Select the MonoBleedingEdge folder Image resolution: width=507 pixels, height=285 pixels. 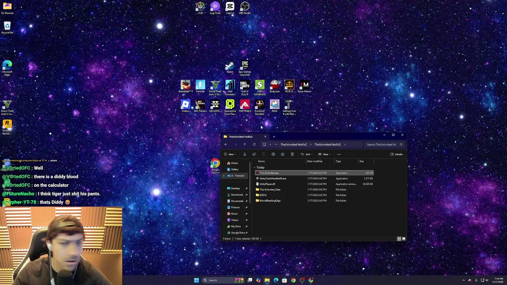pos(314,201)
